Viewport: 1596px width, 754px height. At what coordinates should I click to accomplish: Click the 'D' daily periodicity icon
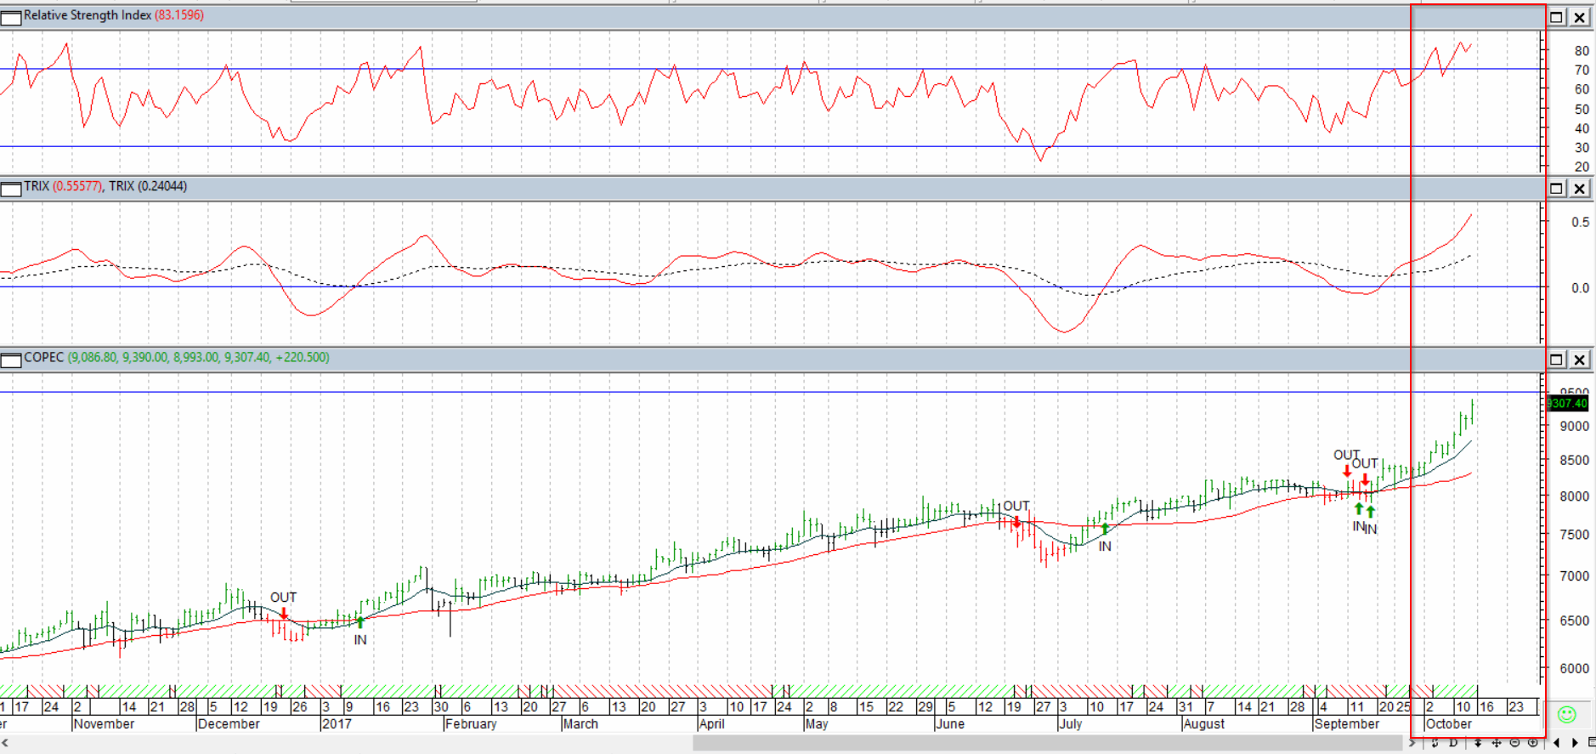pos(1453,743)
